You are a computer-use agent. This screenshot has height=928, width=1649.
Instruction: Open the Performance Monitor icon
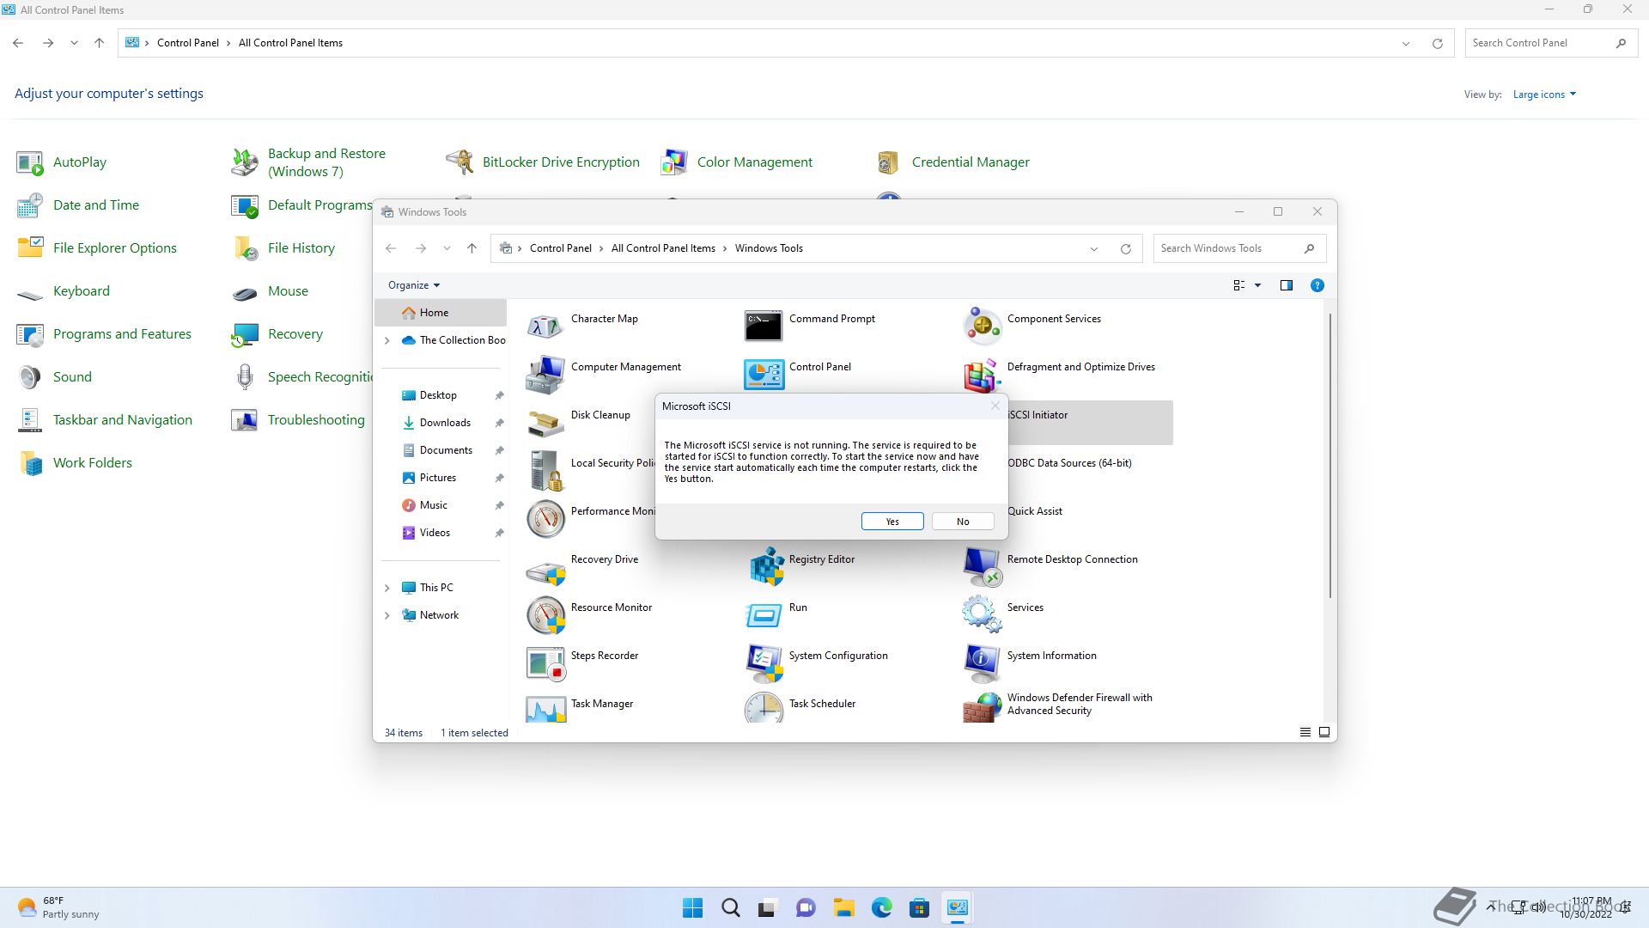tap(545, 519)
